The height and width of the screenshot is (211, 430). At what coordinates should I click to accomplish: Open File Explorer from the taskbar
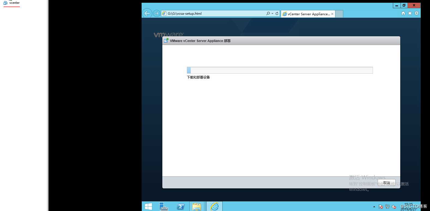point(196,207)
